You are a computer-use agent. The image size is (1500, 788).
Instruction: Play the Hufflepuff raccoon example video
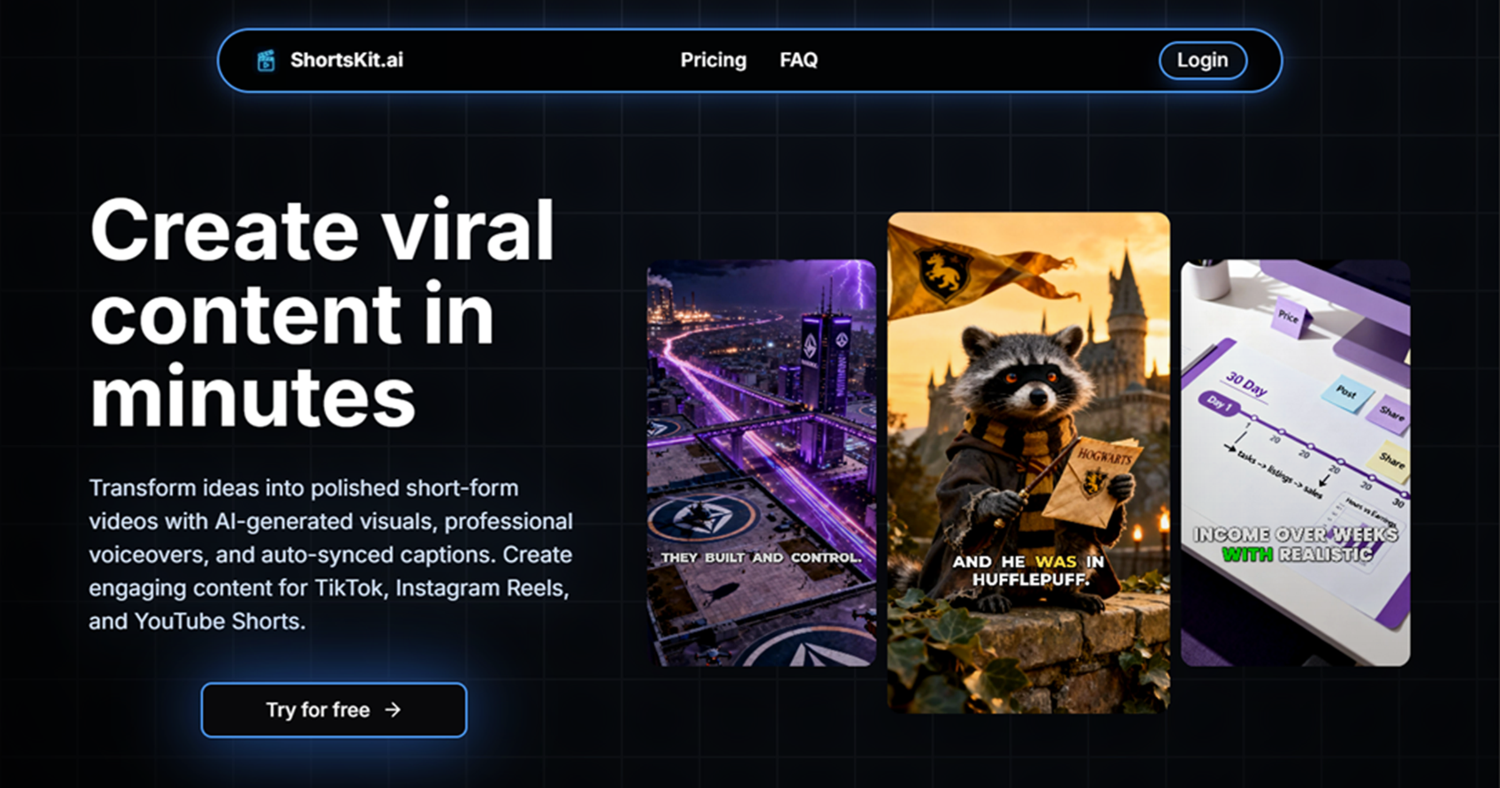click(x=1027, y=469)
